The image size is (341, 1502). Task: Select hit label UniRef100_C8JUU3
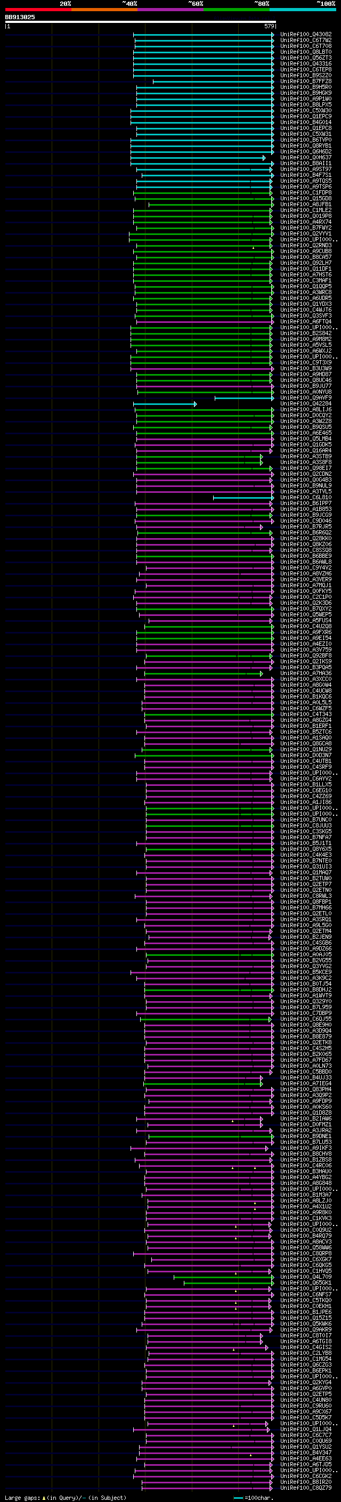point(306,826)
